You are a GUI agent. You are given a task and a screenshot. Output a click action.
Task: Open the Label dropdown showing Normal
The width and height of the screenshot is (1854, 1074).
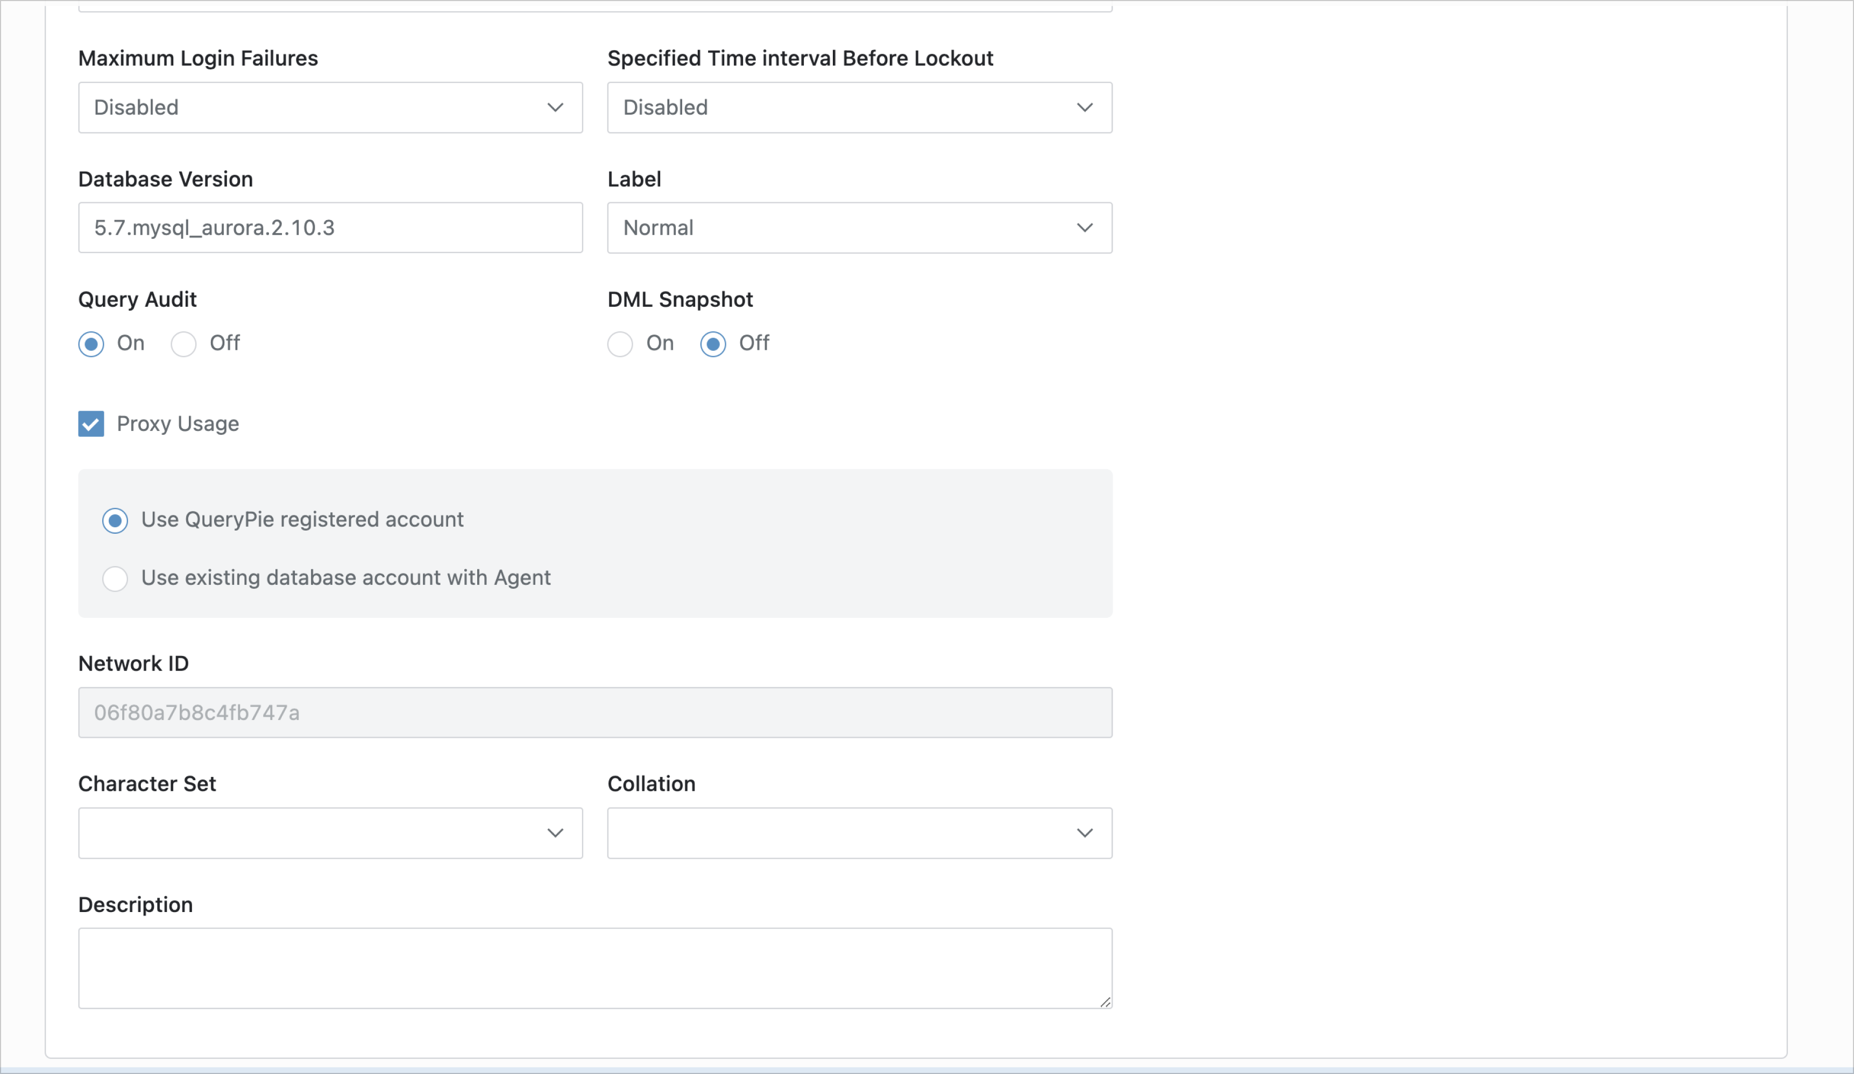point(859,228)
